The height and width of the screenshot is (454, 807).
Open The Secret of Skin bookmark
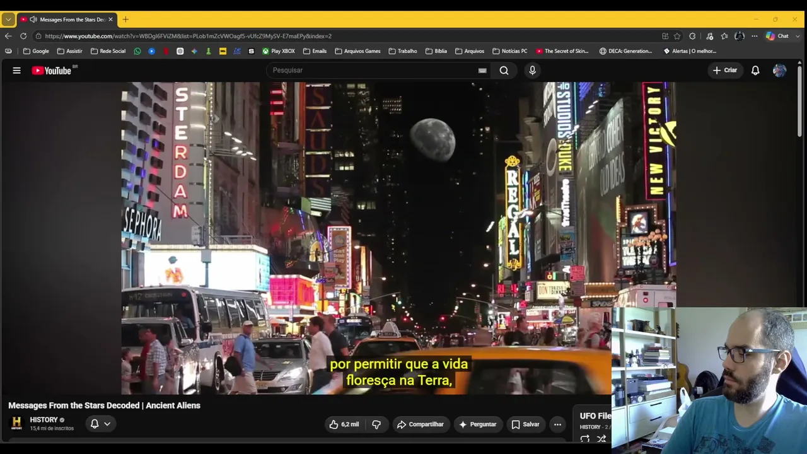coord(562,51)
